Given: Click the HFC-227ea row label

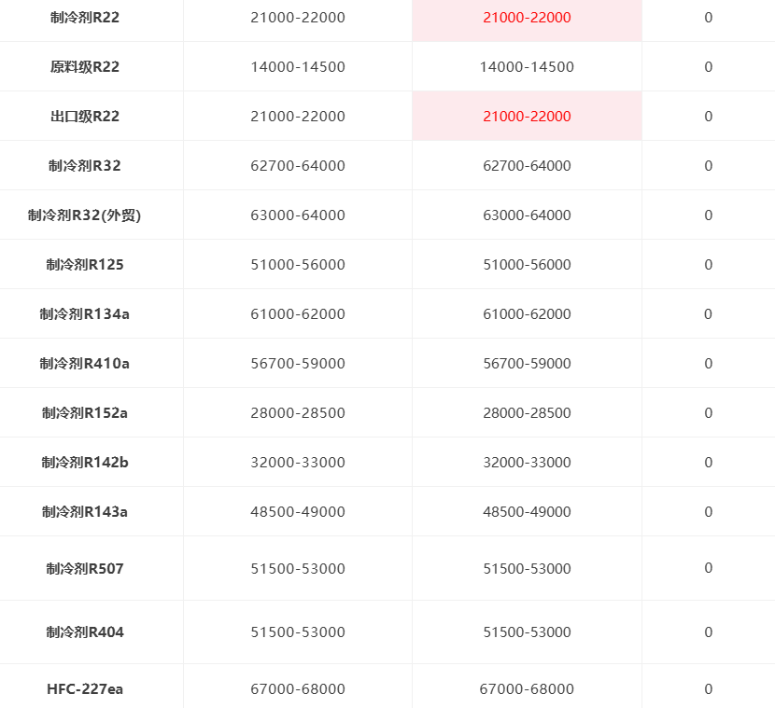Looking at the screenshot, I should [x=85, y=688].
